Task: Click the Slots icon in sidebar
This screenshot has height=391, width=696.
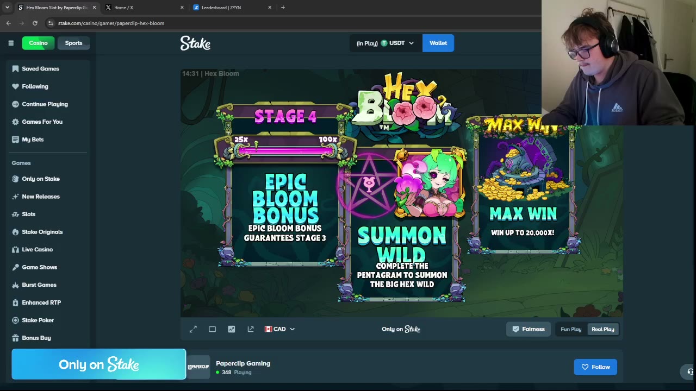Action: pyautogui.click(x=15, y=214)
